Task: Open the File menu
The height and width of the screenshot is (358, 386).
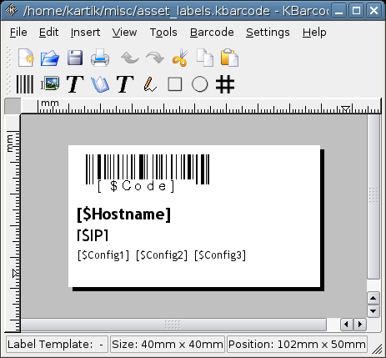Action: tap(18, 33)
